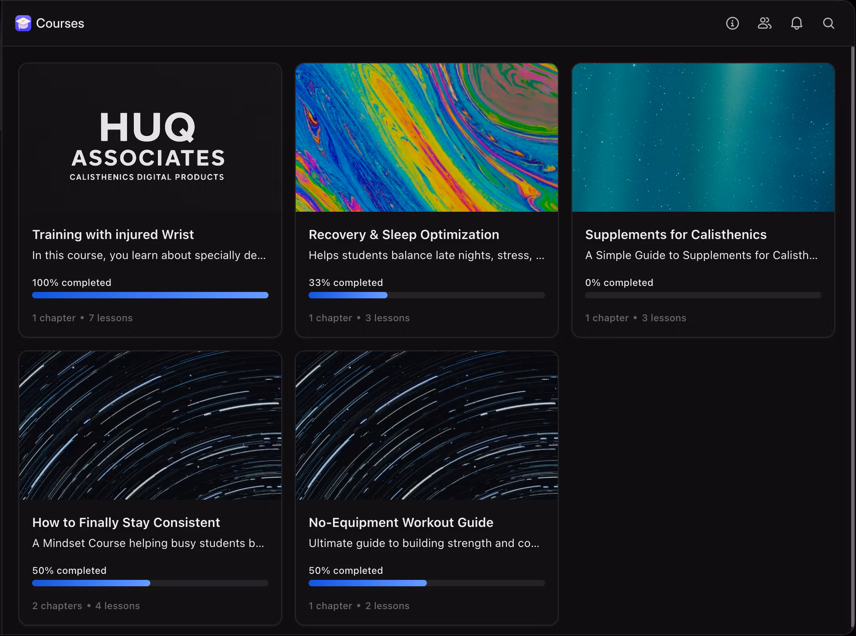856x636 pixels.
Task: Open the members people icon
Action: (x=764, y=23)
